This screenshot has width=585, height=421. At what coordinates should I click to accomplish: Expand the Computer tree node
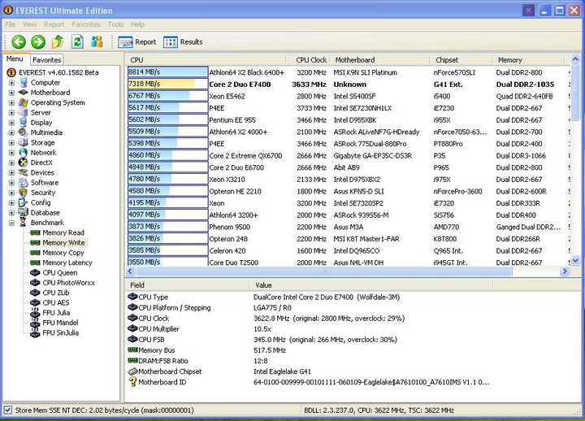point(11,83)
